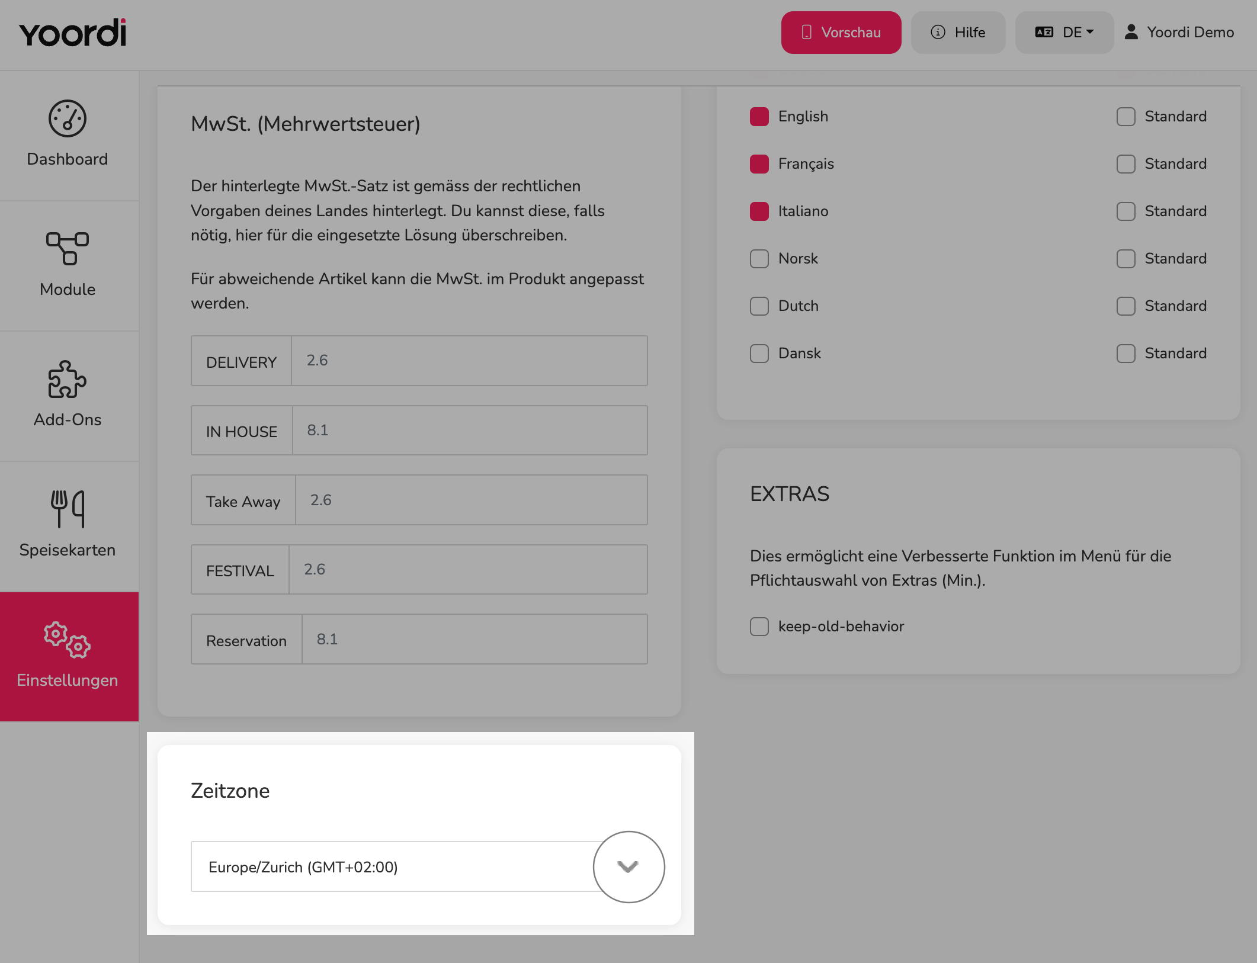Viewport: 1257px width, 963px height.
Task: Set Dansk as Standard language
Action: coord(1126,354)
